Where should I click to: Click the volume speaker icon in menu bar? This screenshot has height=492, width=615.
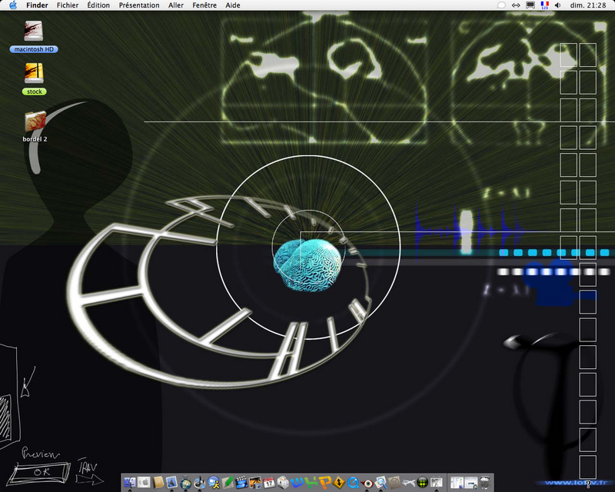pyautogui.click(x=558, y=5)
